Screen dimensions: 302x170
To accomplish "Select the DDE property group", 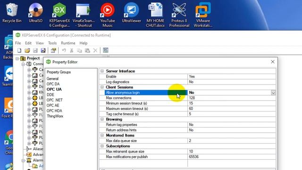I will coord(50,95).
